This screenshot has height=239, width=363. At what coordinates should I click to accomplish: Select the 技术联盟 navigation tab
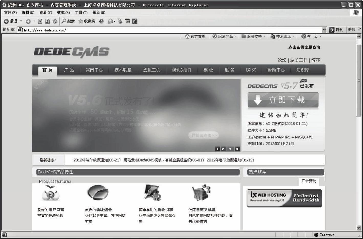tap(123, 70)
